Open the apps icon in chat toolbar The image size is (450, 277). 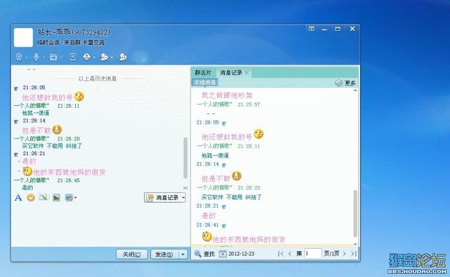coord(87,57)
